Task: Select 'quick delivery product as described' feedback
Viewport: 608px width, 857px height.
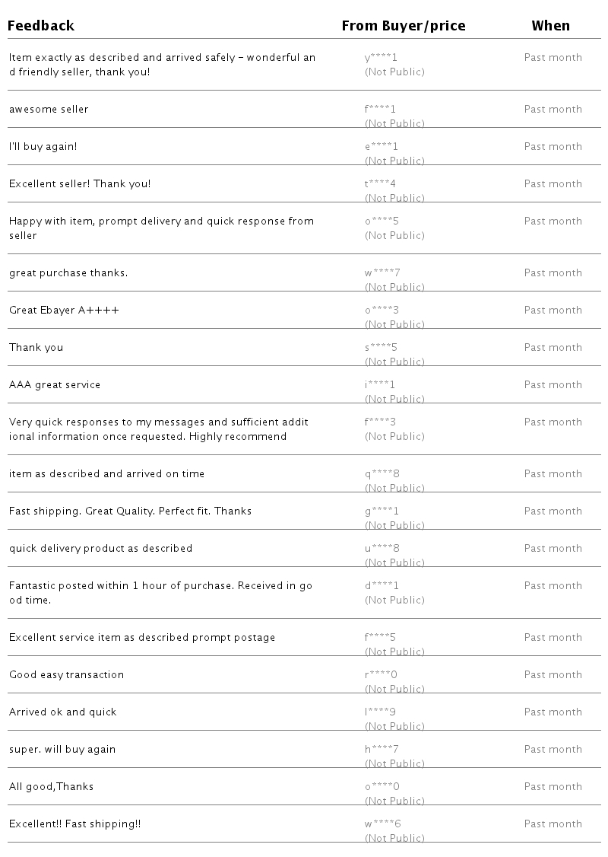Action: 100,549
